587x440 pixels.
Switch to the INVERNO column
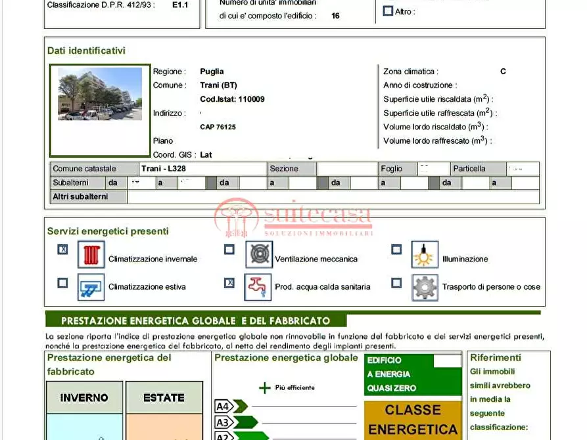(x=83, y=397)
